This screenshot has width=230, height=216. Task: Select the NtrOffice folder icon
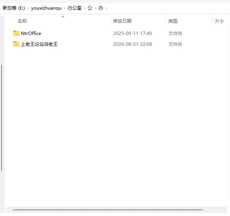(16, 33)
